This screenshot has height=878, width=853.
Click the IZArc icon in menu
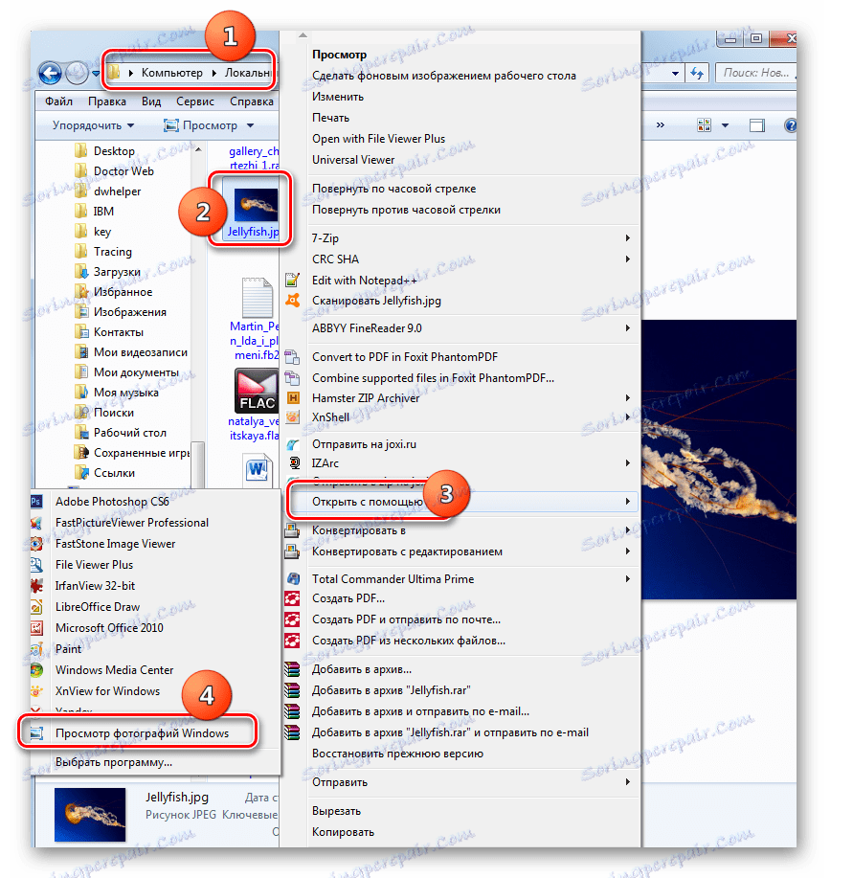pyautogui.click(x=294, y=463)
